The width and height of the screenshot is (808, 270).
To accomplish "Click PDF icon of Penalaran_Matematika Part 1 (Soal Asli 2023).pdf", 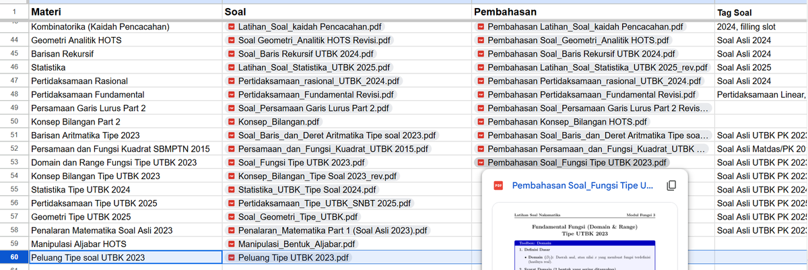I will pyautogui.click(x=231, y=230).
